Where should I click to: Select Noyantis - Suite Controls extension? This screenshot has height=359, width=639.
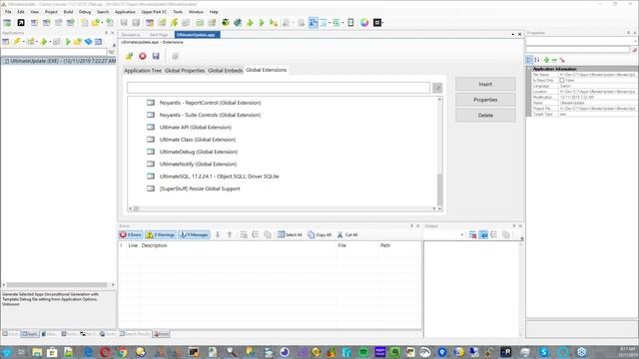tap(210, 115)
